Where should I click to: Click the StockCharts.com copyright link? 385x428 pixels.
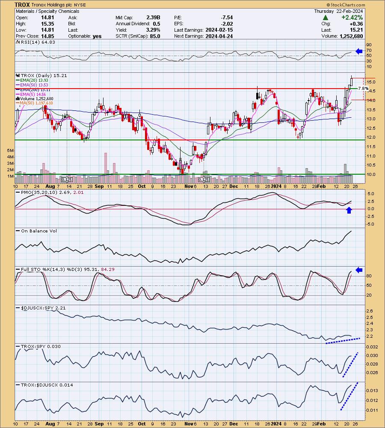[x=346, y=5]
